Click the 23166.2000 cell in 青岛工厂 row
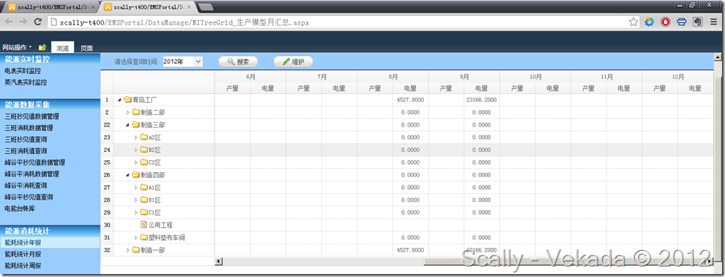725x277 pixels. (x=482, y=100)
